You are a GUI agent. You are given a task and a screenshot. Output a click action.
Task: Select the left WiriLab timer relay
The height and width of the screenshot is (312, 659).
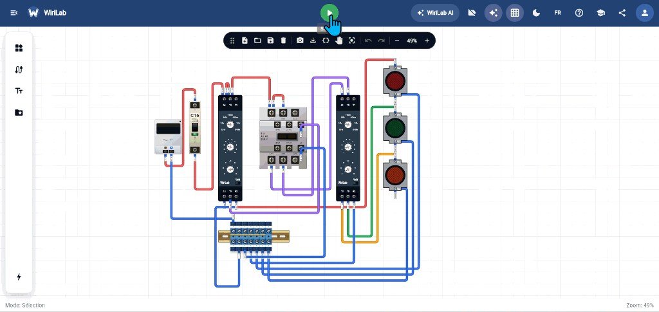point(230,148)
